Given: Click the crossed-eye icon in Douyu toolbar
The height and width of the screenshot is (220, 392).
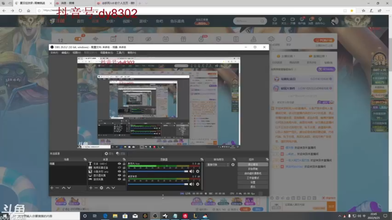Looking at the screenshot, I should pyautogui.click(x=148, y=39).
